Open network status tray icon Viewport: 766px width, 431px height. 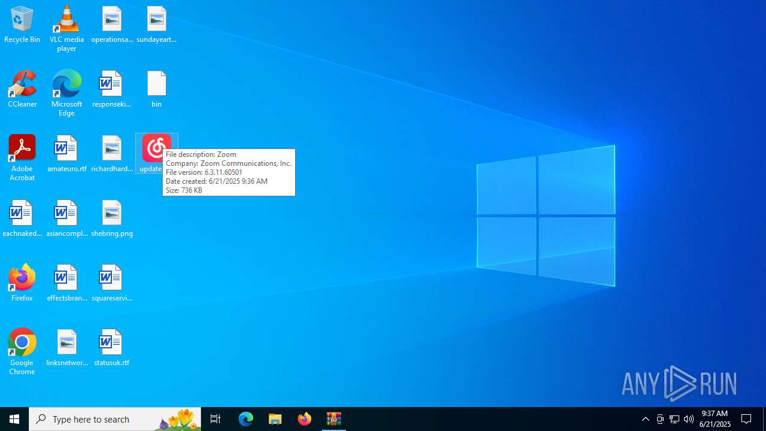674,419
